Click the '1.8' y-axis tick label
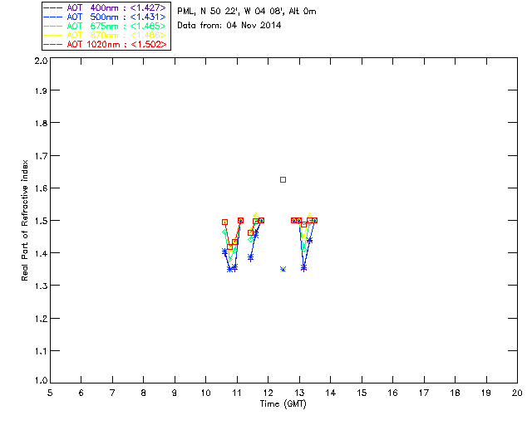532x425 pixels. point(41,124)
